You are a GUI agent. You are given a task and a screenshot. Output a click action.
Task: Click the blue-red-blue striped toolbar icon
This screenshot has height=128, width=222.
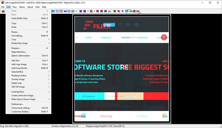click(x=105, y=11)
